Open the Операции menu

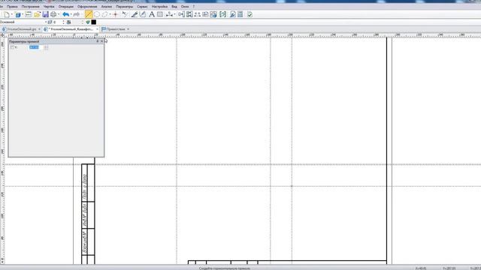[x=66, y=7]
